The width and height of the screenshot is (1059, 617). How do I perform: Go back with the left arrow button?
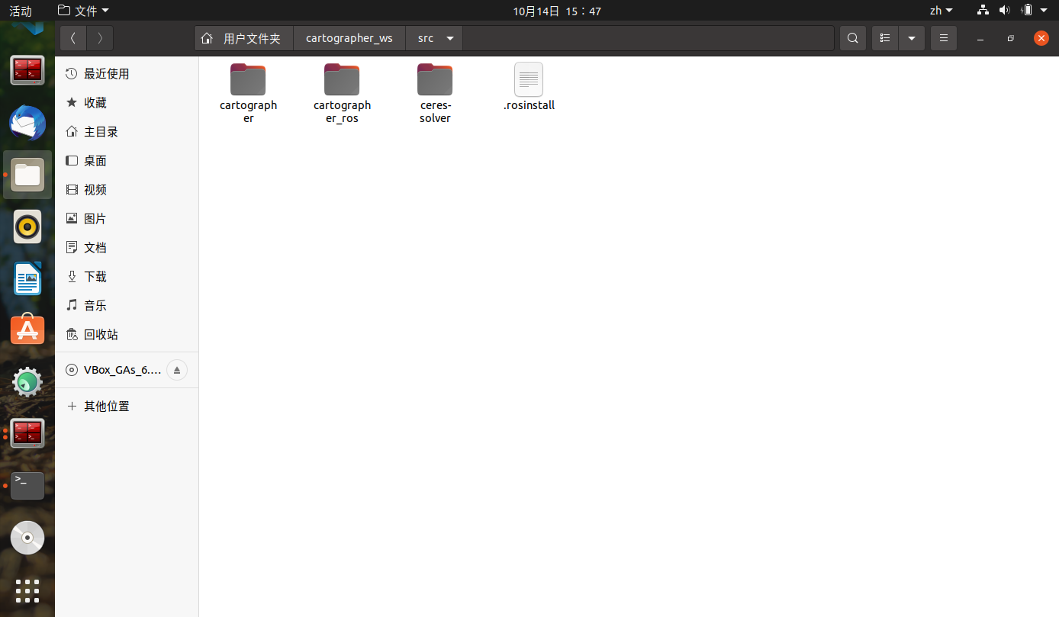click(73, 38)
